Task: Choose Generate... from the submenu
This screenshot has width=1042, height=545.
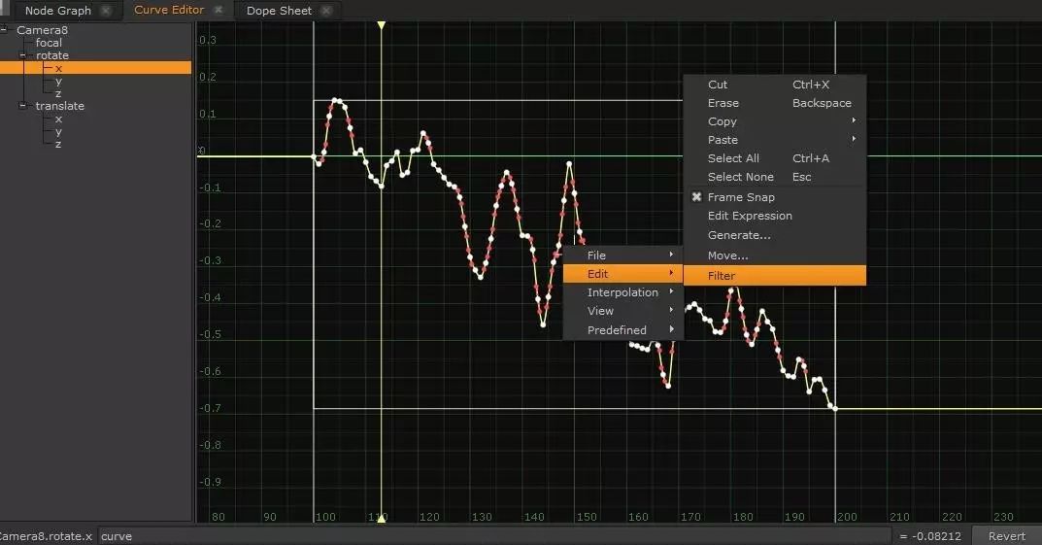Action: 775,235
